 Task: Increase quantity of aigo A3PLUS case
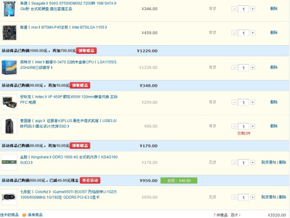click(253, 126)
